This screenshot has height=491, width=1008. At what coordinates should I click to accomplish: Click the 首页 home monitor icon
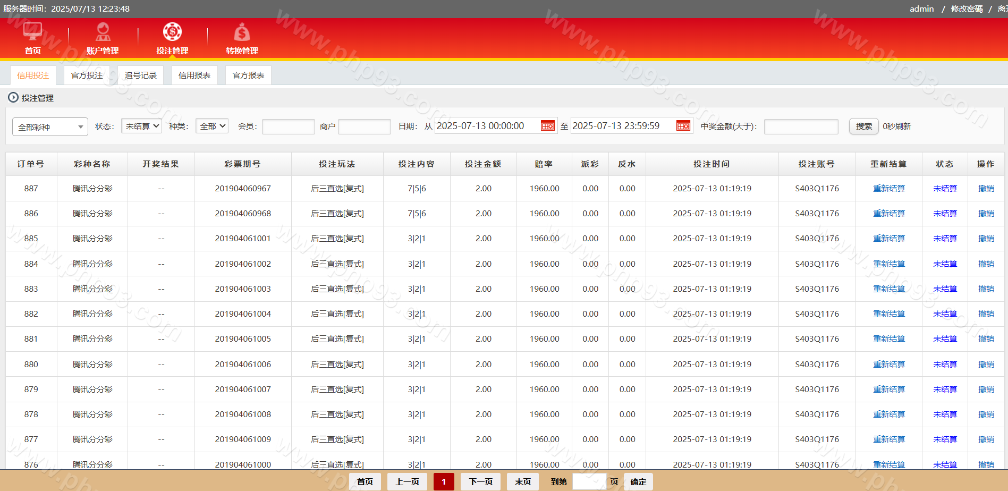pos(32,32)
